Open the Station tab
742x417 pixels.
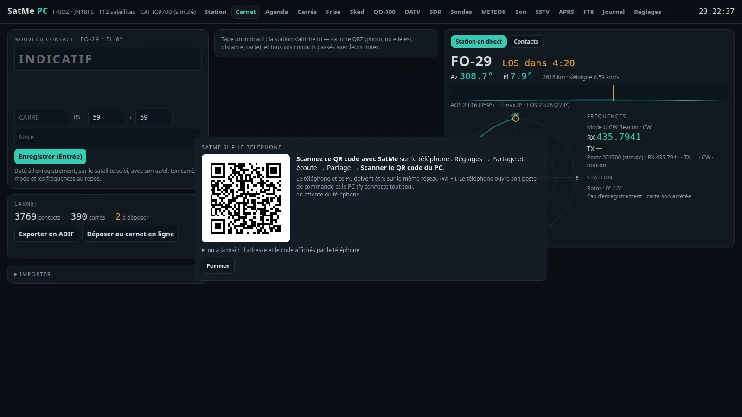tap(215, 12)
